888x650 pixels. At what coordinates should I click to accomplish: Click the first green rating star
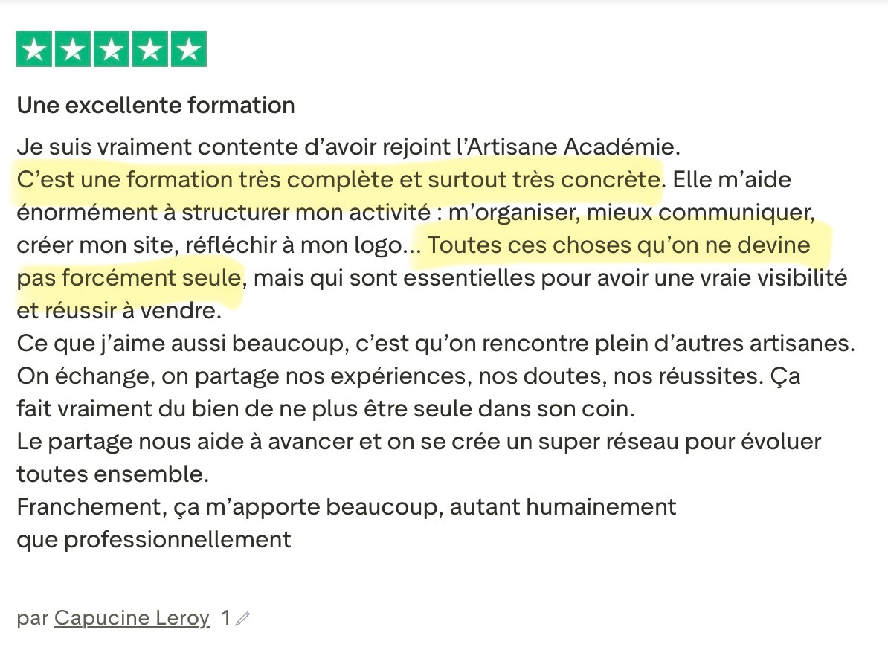(34, 50)
